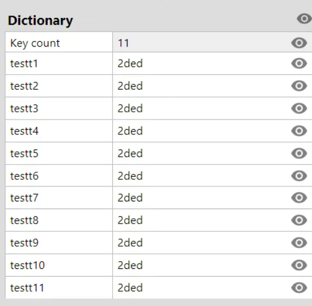
Task: Toggle the Dictionary header eye icon
Action: click(304, 19)
